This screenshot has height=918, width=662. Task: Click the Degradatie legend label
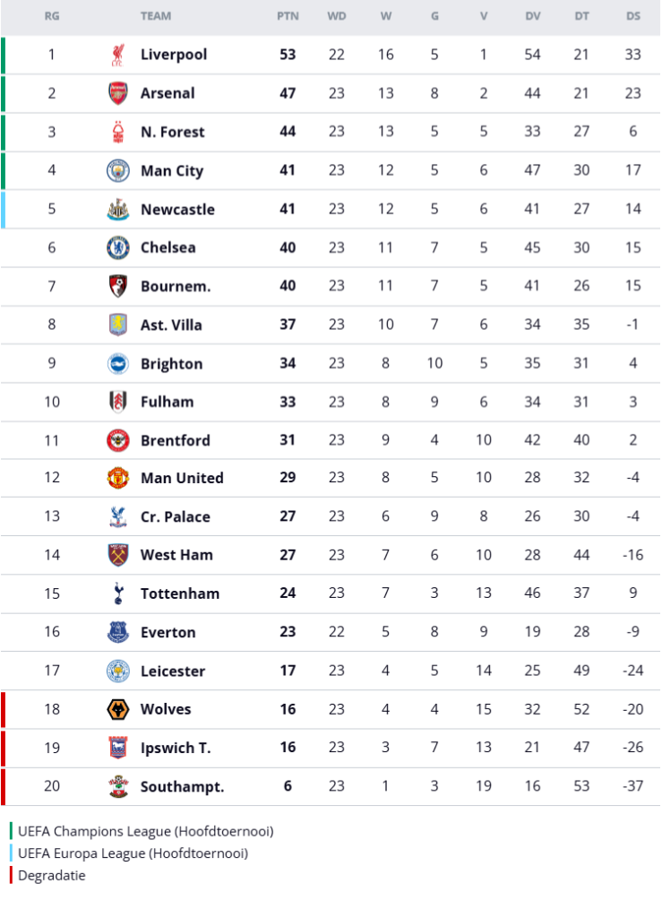51,876
